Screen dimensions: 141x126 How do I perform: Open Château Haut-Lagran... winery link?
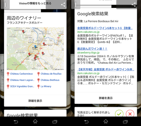point(22,80)
